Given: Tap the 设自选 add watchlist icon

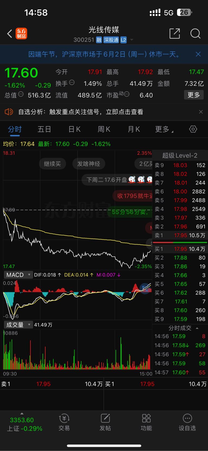Looking at the screenshot, I should coord(187,423).
